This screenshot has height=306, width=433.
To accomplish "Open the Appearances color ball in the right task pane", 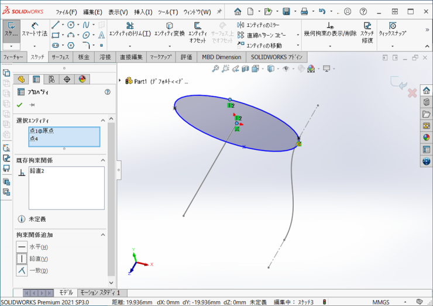I will coord(427,137).
